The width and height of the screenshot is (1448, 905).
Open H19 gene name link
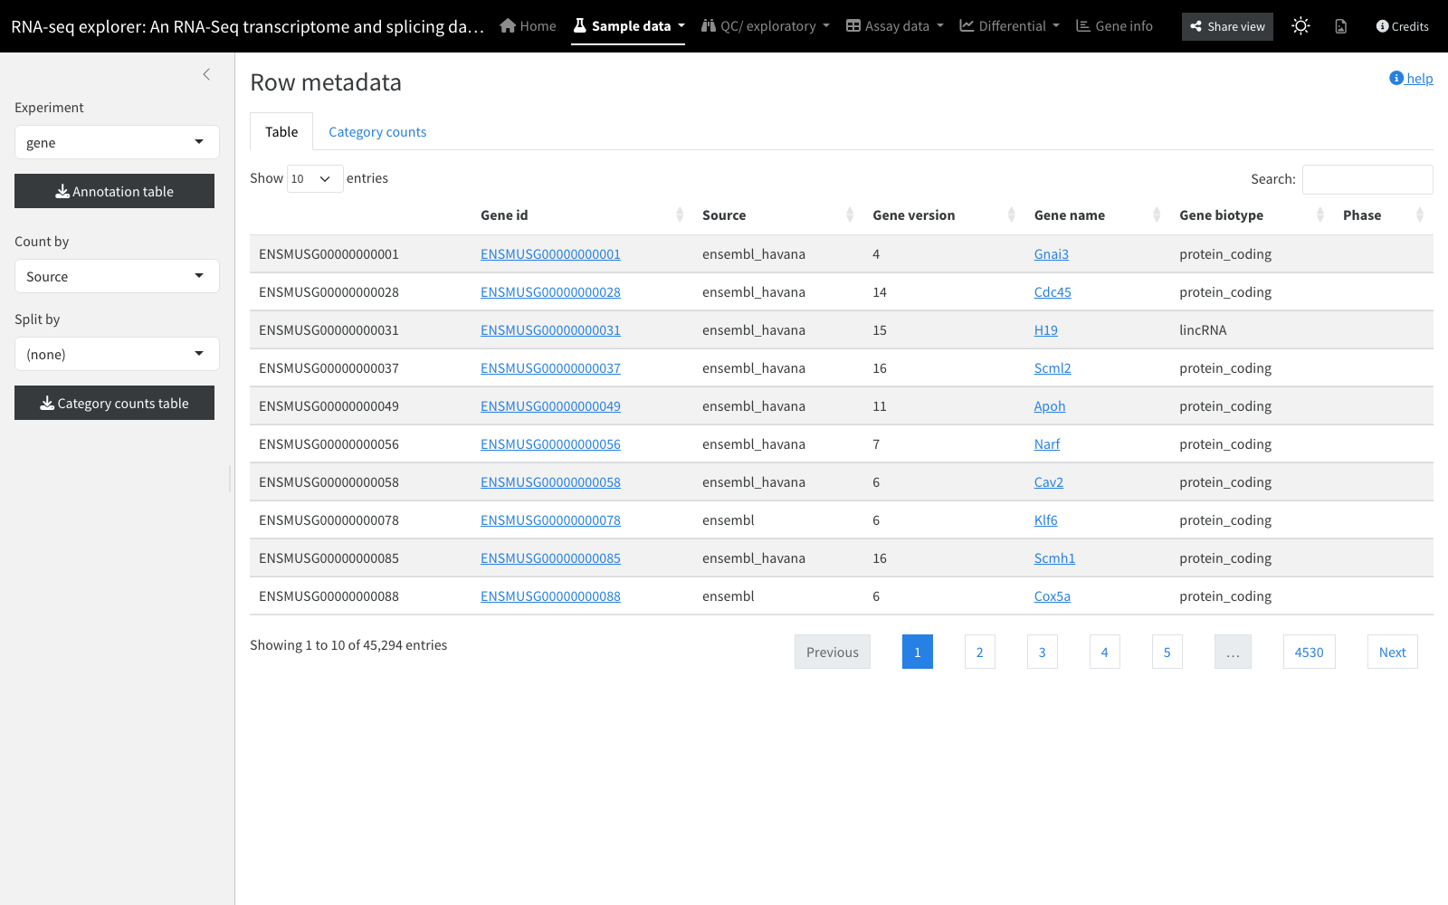[1046, 330]
